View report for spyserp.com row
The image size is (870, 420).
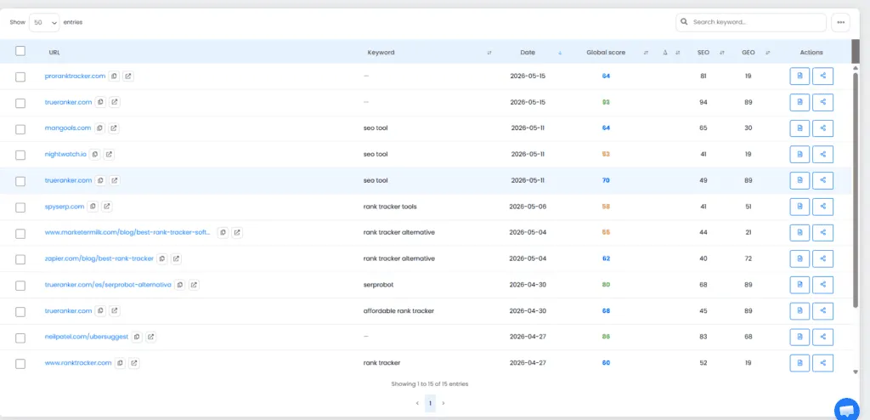pos(799,207)
